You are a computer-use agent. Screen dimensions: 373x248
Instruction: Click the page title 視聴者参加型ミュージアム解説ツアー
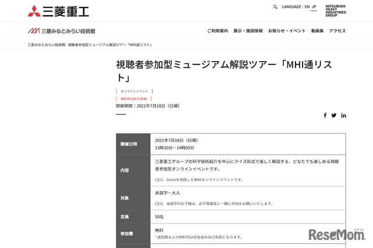(x=224, y=71)
